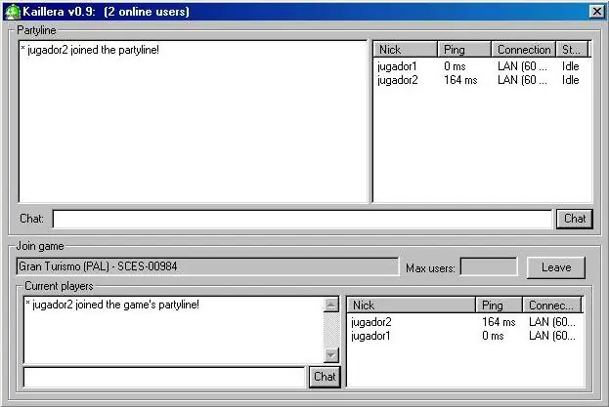609x407 pixels.
Task: Sort Current players by Nick column
Action: (x=411, y=305)
